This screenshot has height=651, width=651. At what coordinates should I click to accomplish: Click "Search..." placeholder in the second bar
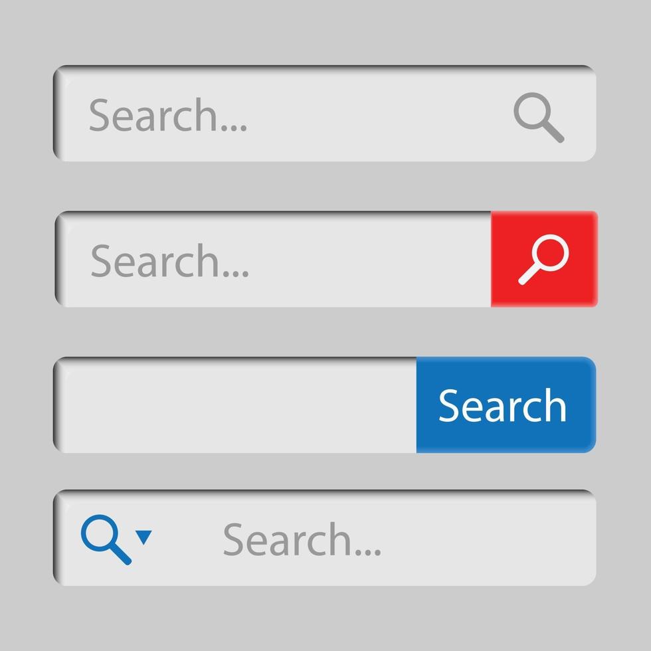pos(170,260)
